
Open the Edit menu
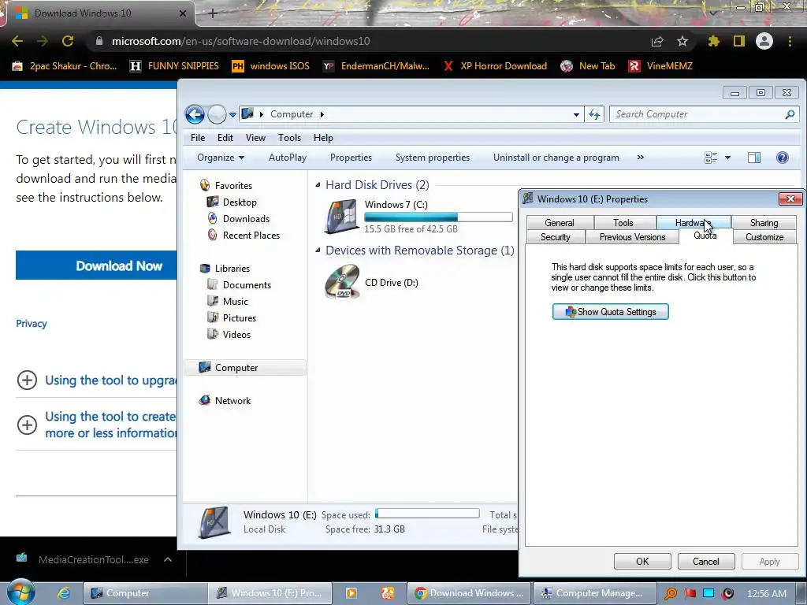[225, 138]
